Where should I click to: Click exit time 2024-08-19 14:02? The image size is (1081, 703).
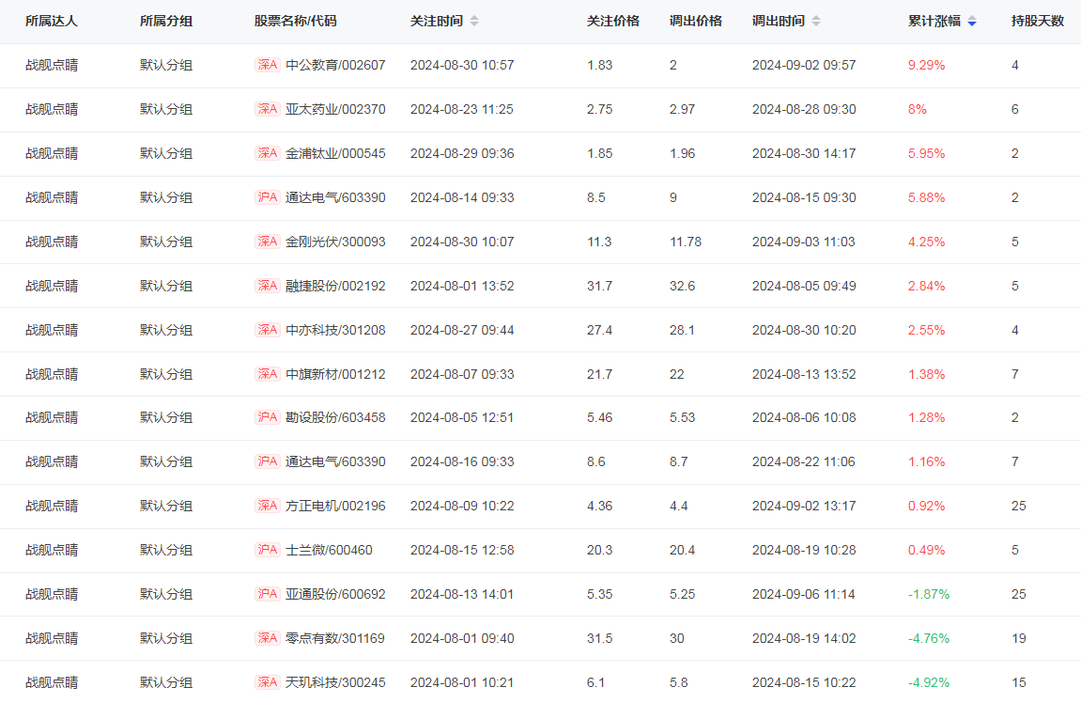click(804, 638)
